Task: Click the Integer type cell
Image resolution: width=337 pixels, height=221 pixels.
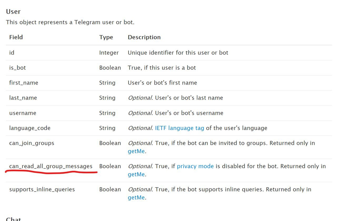Action: coord(109,53)
